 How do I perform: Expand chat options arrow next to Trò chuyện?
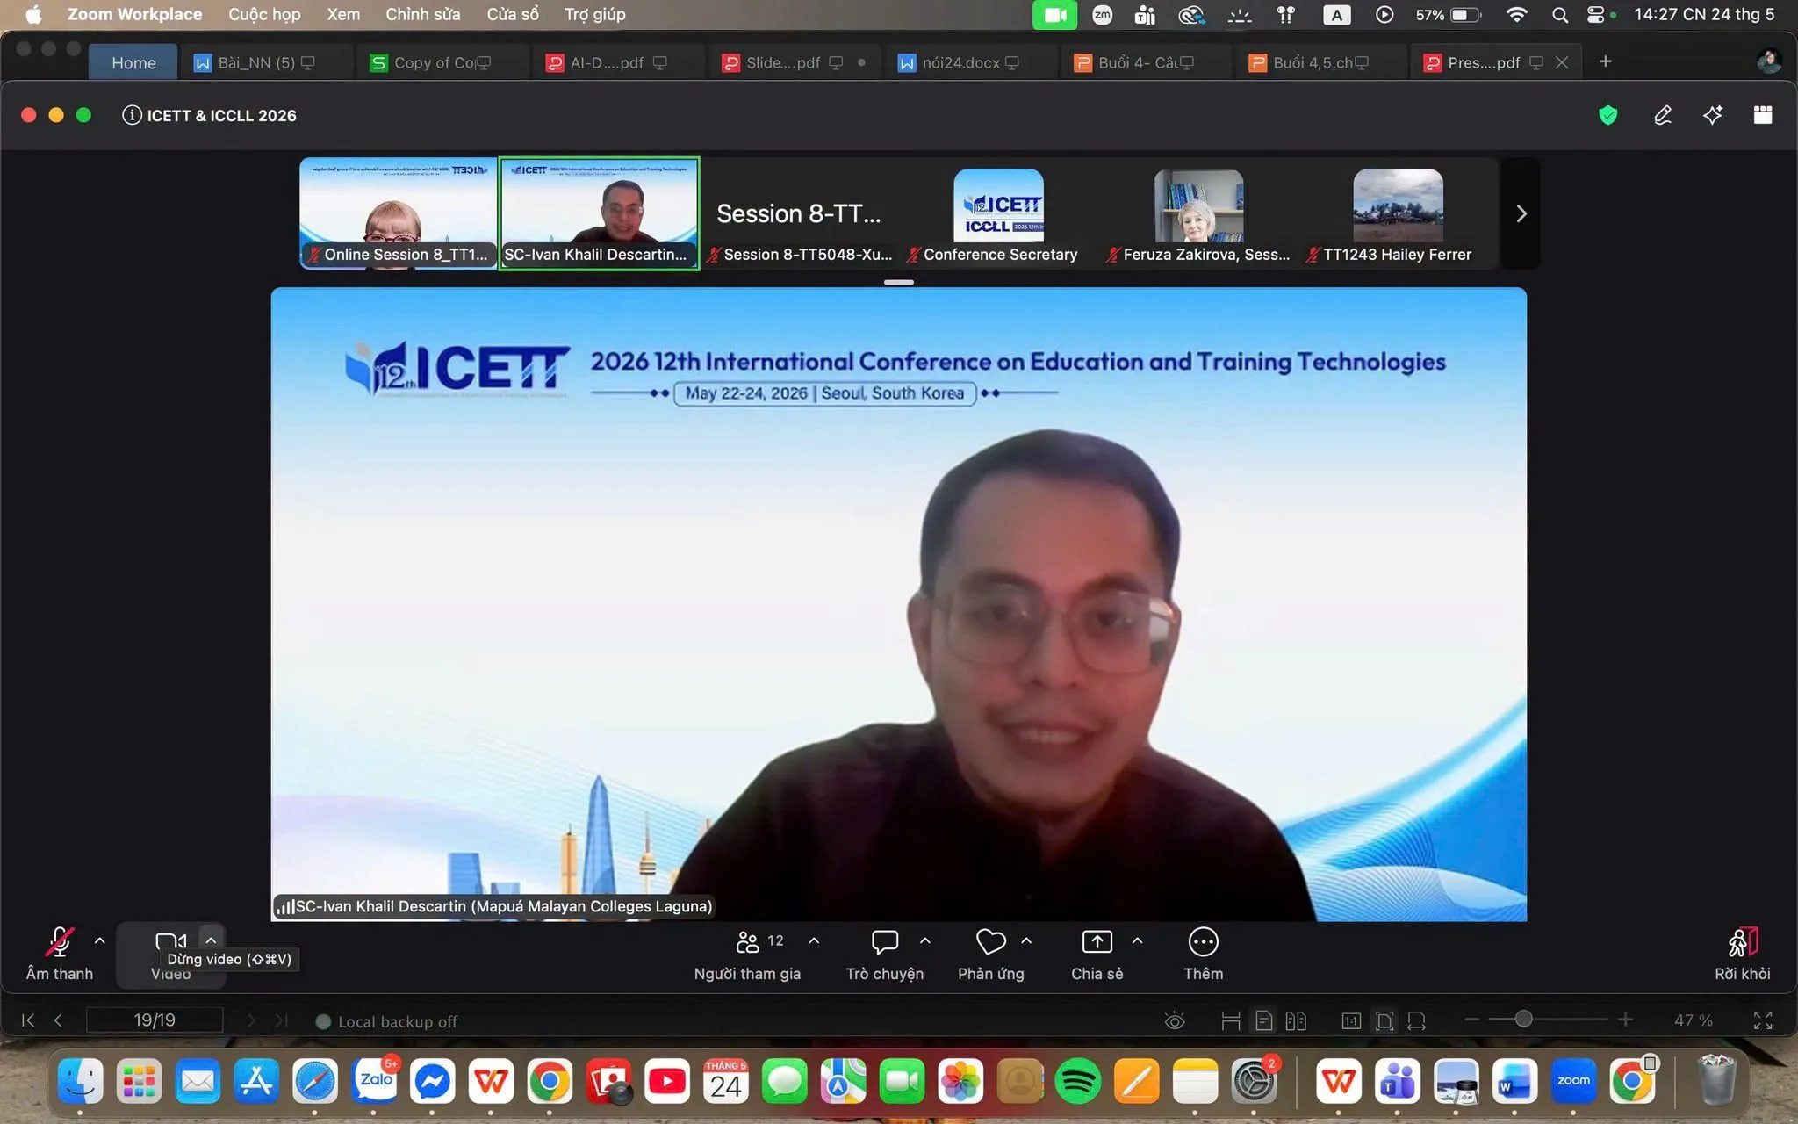[x=925, y=940]
